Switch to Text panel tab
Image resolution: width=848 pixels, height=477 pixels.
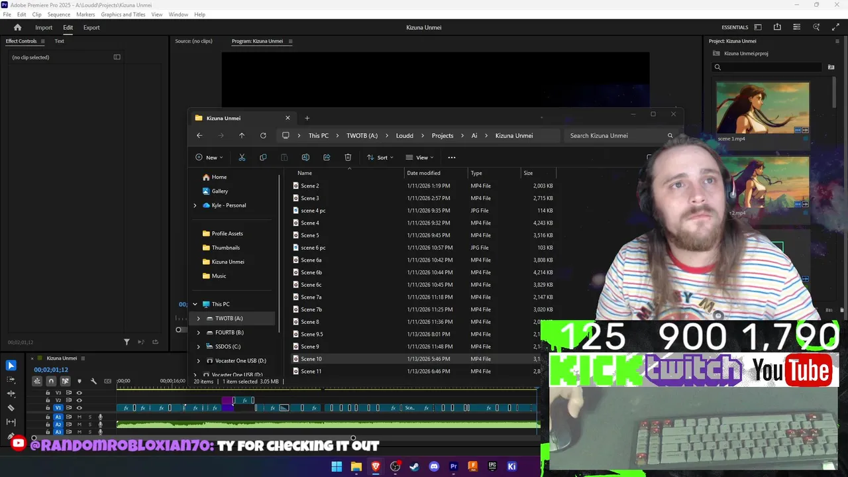(x=59, y=41)
